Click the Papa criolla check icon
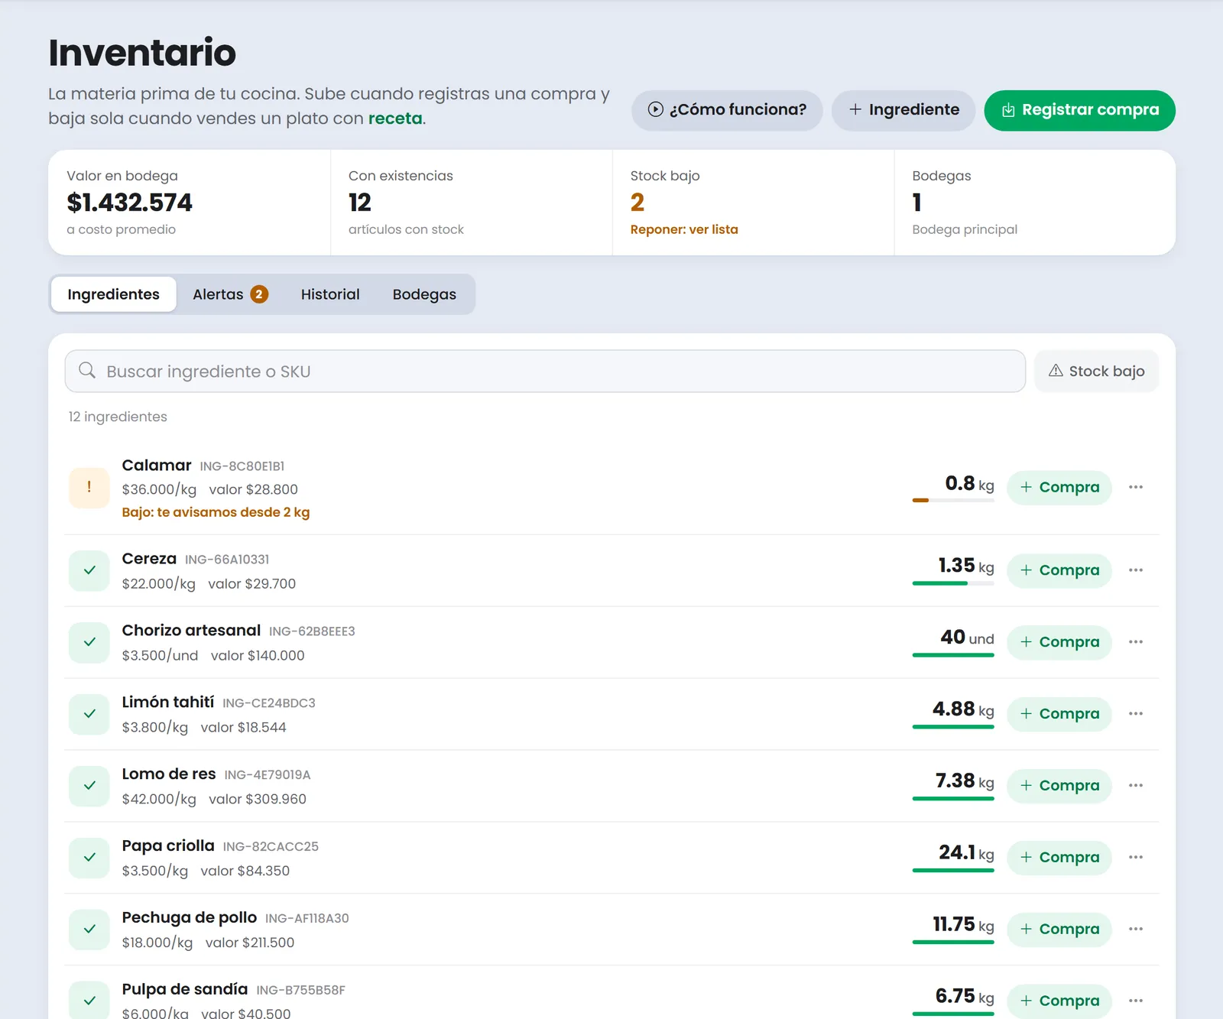1223x1019 pixels. click(89, 858)
